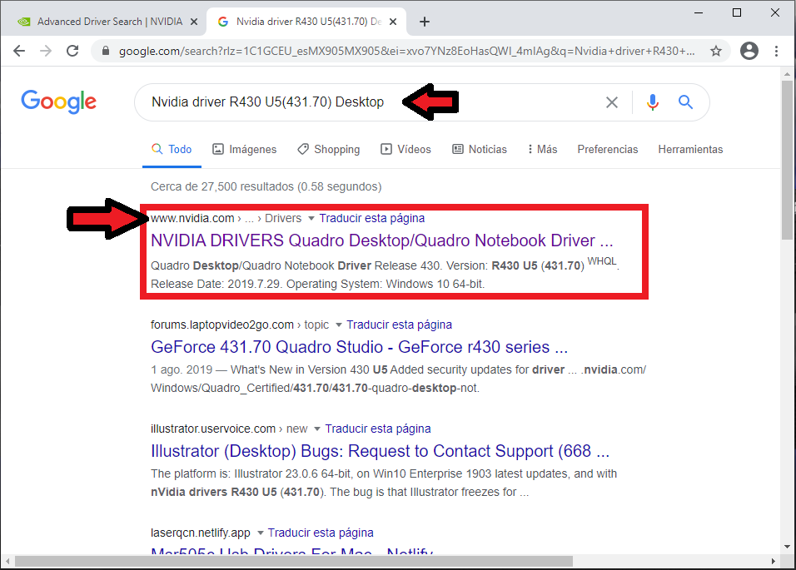Open Illustrator (Desktop) Bugs result

(x=380, y=451)
